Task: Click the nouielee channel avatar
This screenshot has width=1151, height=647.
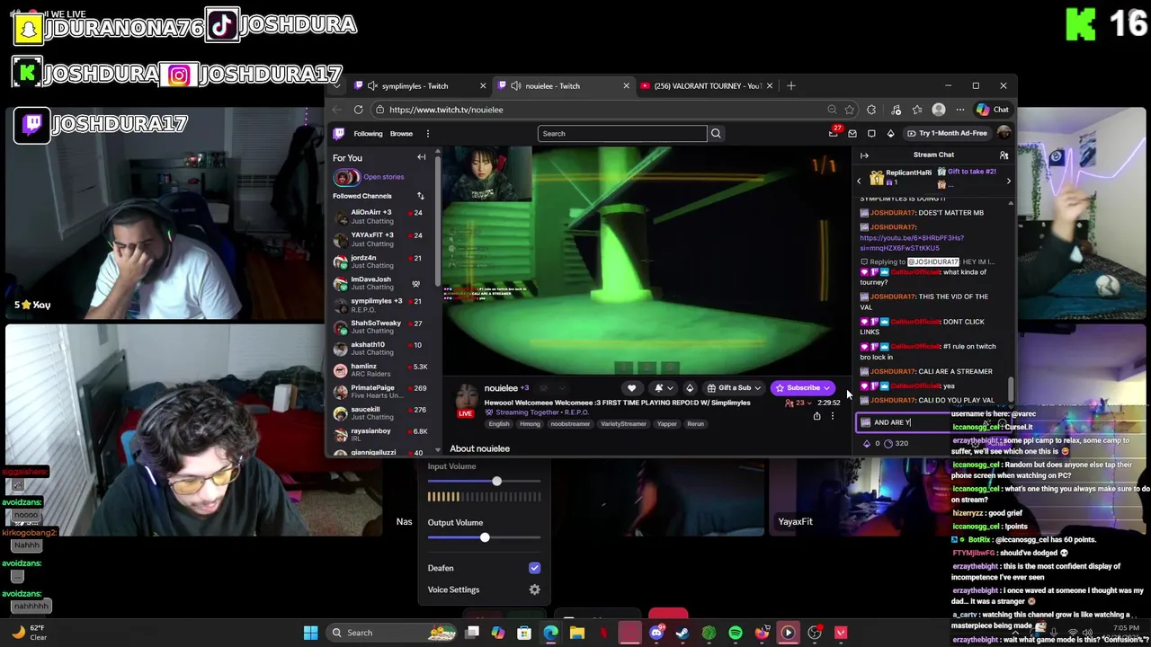Action: coord(466,399)
